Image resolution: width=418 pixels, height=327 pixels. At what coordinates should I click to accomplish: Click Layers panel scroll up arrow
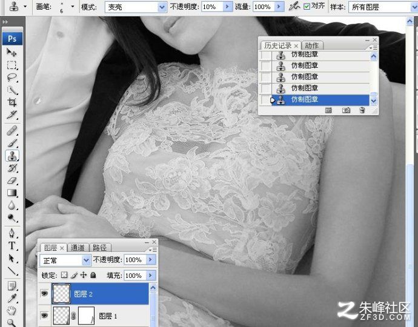coord(153,288)
